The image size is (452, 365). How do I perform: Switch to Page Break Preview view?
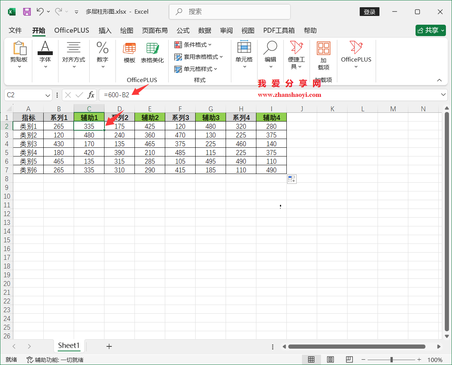349,360
